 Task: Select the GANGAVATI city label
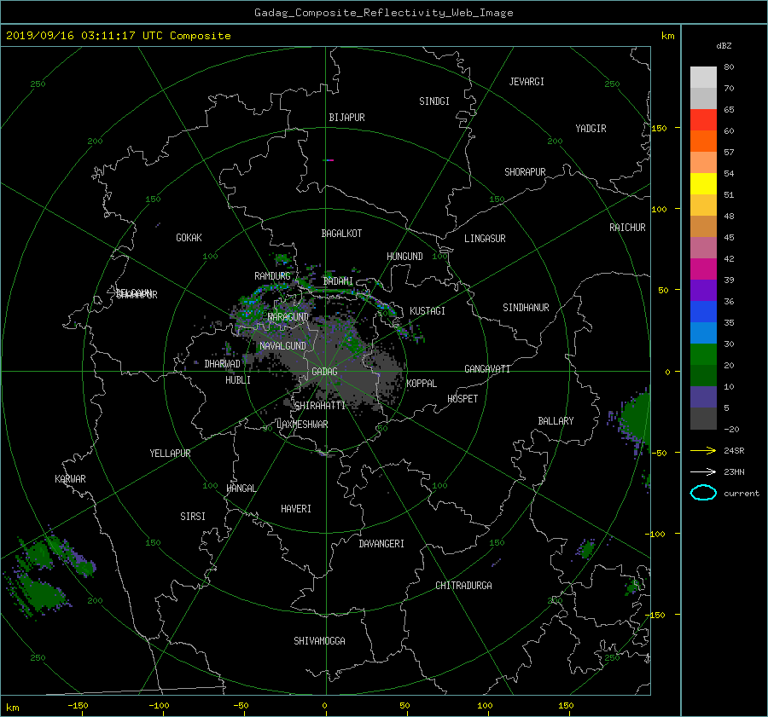tap(487, 369)
